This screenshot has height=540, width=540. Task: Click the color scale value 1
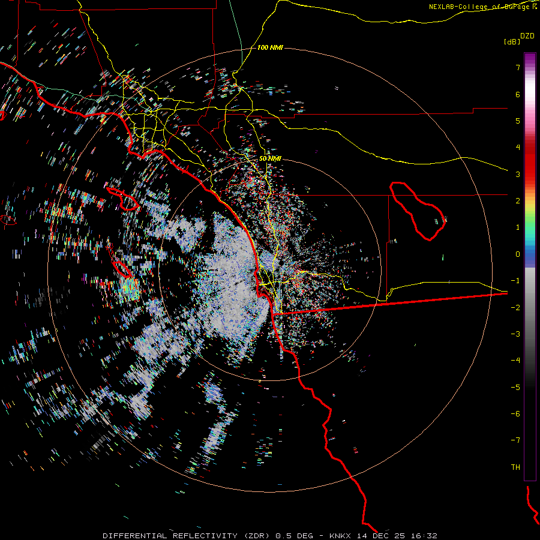pos(518,227)
